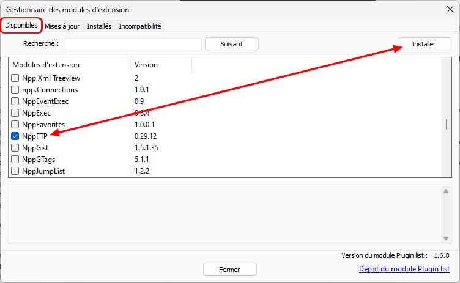Check the Npp Xml Treeview plugin checkbox
The width and height of the screenshot is (460, 283).
coord(15,78)
